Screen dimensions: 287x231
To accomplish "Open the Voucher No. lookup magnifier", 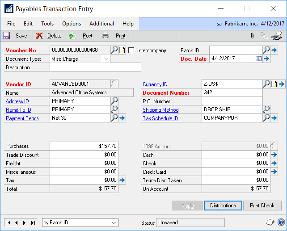I will tap(114, 50).
